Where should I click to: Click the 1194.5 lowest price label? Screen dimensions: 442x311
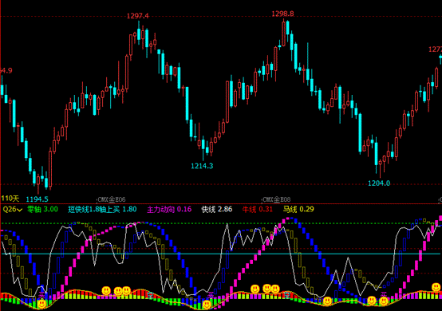37,199
